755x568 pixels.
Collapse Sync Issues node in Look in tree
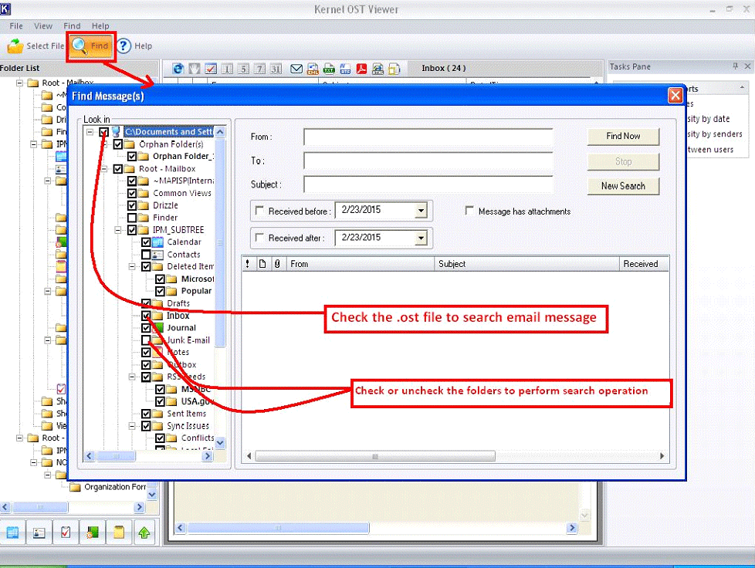coord(132,426)
